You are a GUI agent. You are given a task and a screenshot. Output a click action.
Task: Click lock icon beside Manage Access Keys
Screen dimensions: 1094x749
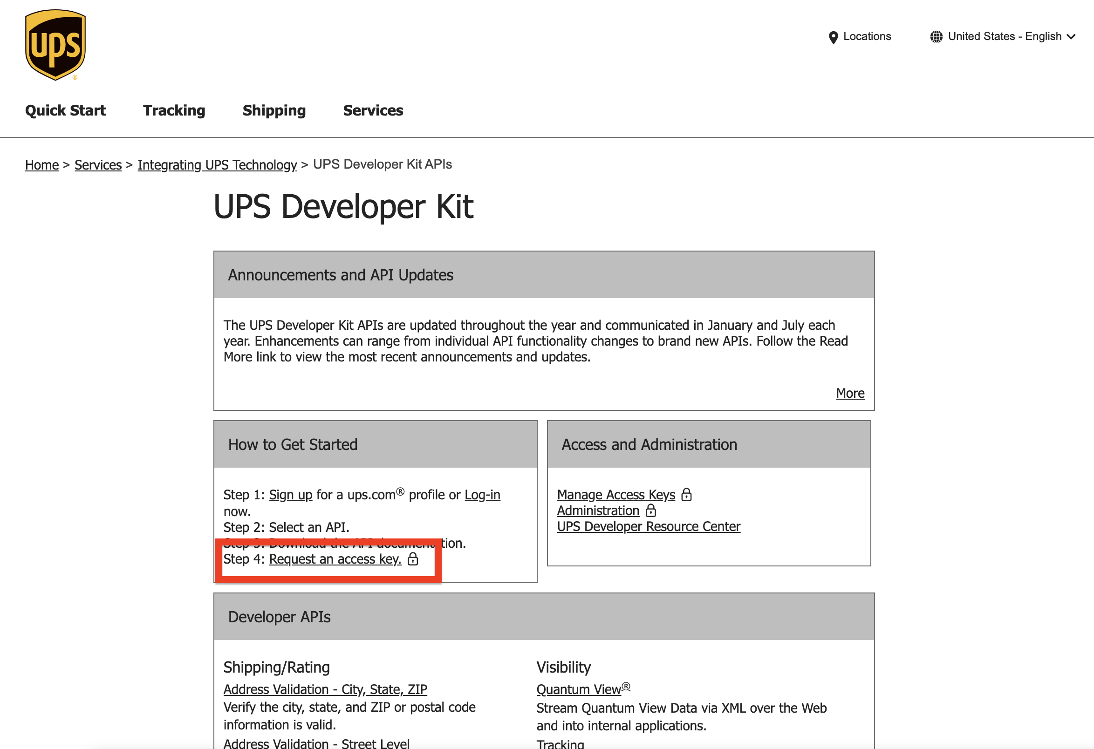click(686, 495)
